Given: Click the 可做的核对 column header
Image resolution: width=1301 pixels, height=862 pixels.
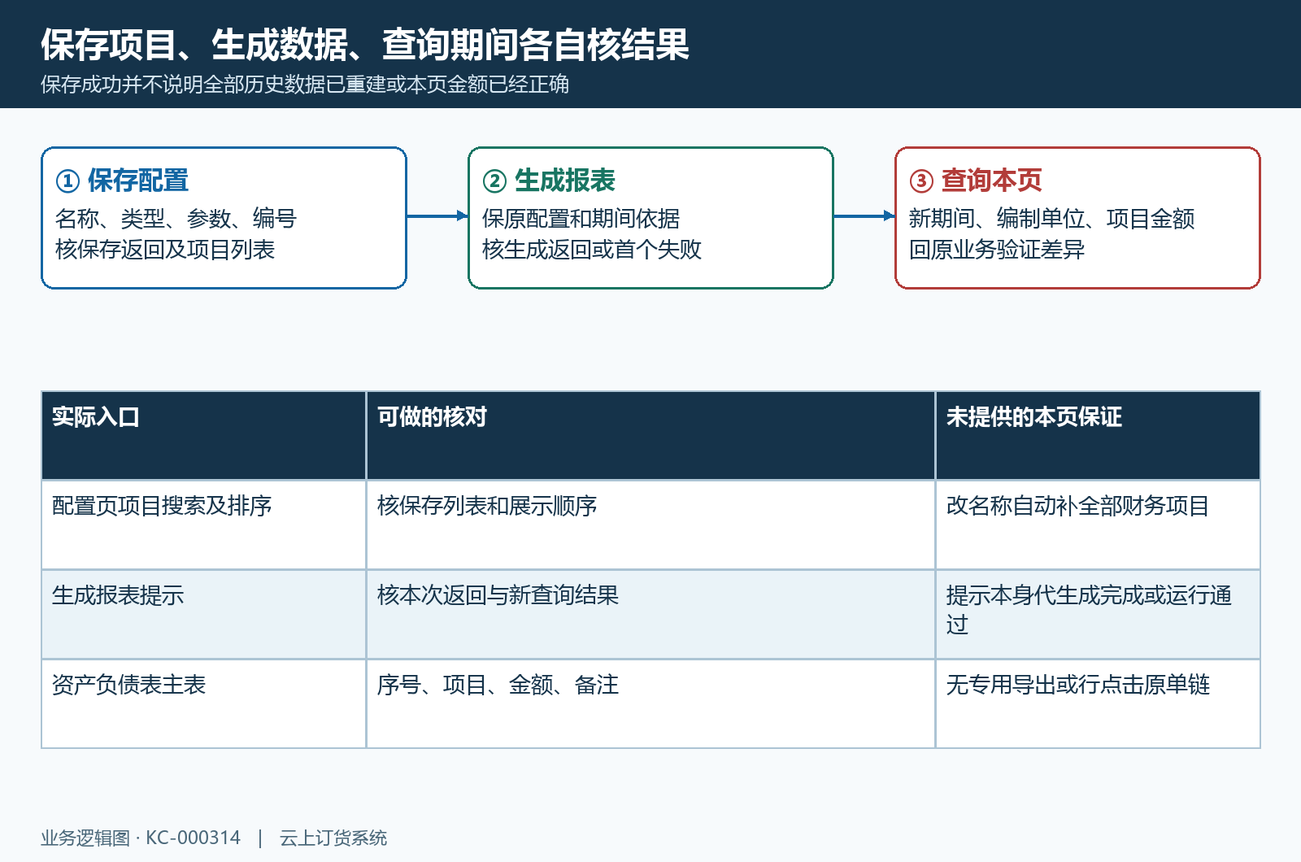Looking at the screenshot, I should click(x=650, y=436).
